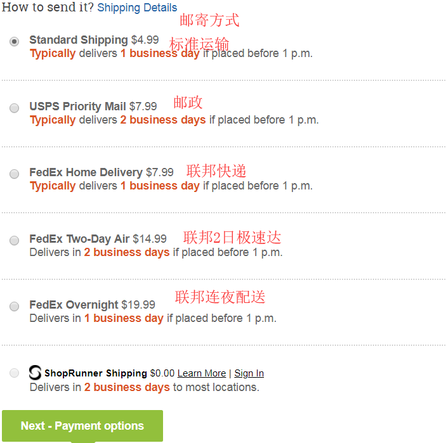Click the ShopRunner Sign In link

click(x=249, y=373)
